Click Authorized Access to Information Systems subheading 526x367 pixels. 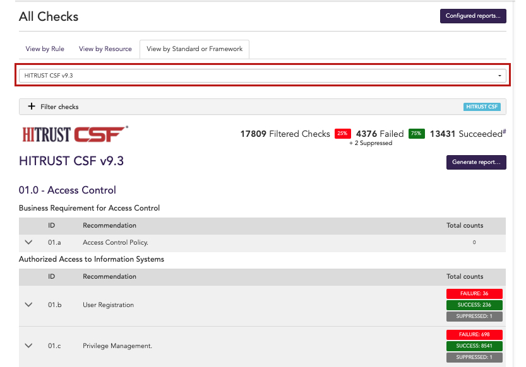(x=92, y=259)
